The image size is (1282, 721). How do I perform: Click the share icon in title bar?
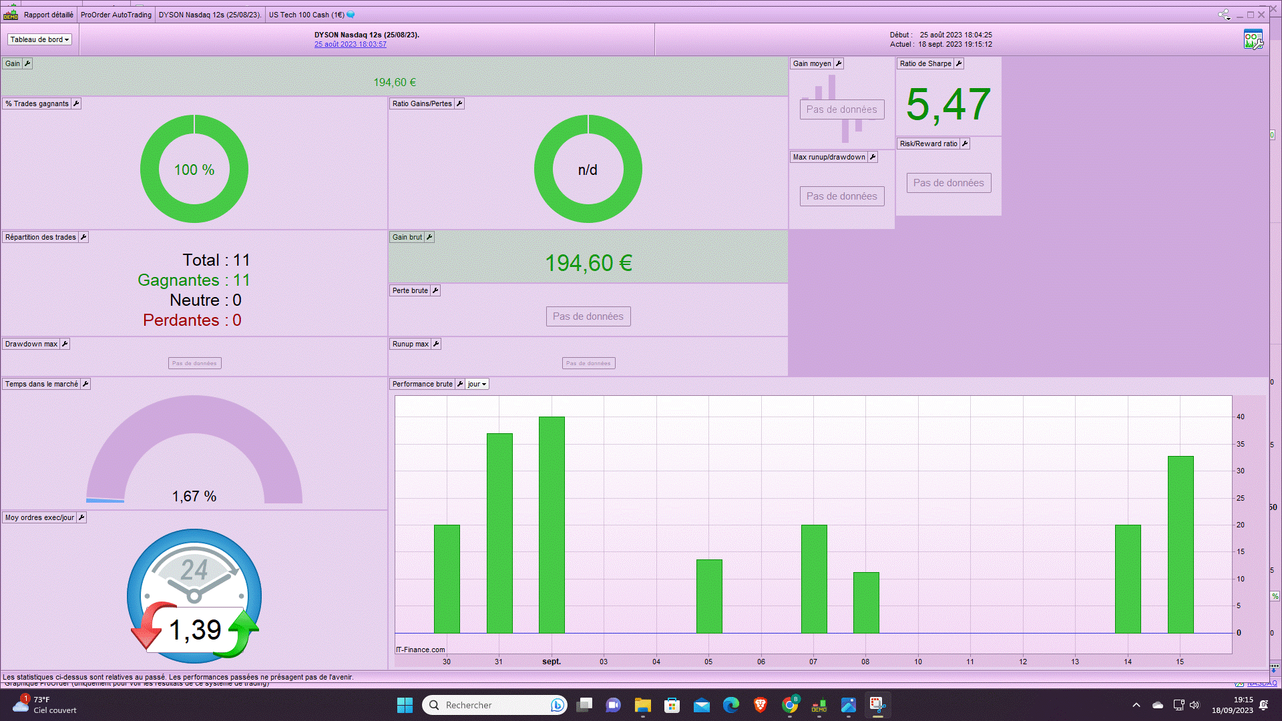[1223, 15]
